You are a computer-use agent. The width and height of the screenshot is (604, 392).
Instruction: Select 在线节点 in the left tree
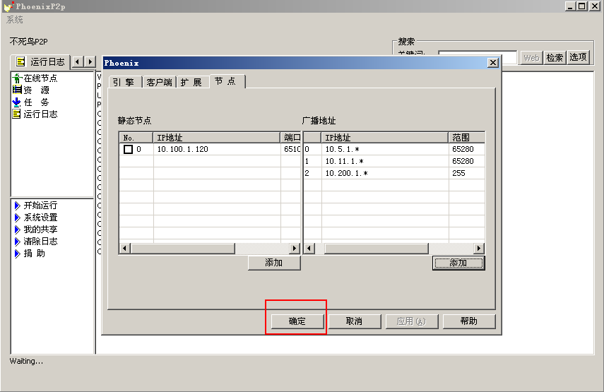pyautogui.click(x=40, y=78)
